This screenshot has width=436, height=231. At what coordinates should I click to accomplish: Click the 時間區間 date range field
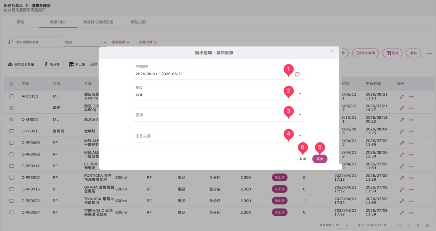tap(219, 73)
